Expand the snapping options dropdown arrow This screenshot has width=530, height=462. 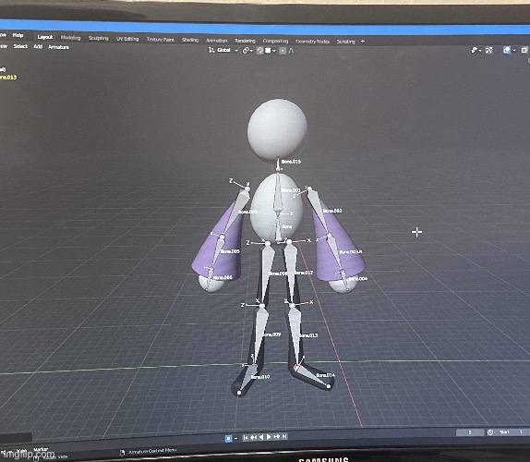[274, 51]
